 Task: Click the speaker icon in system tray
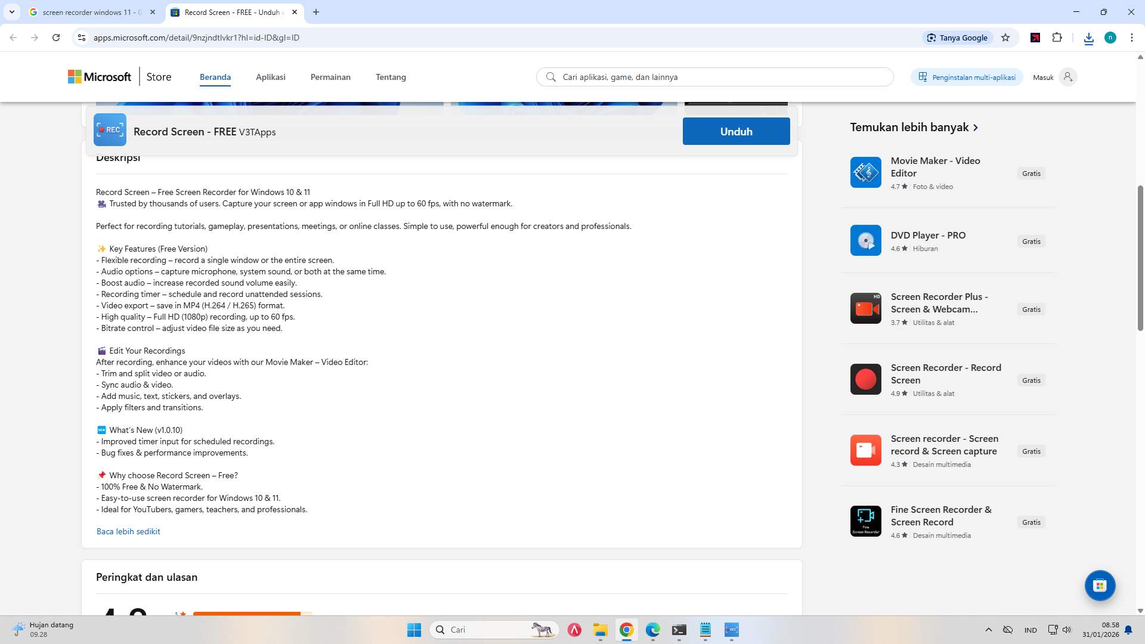point(1067,629)
